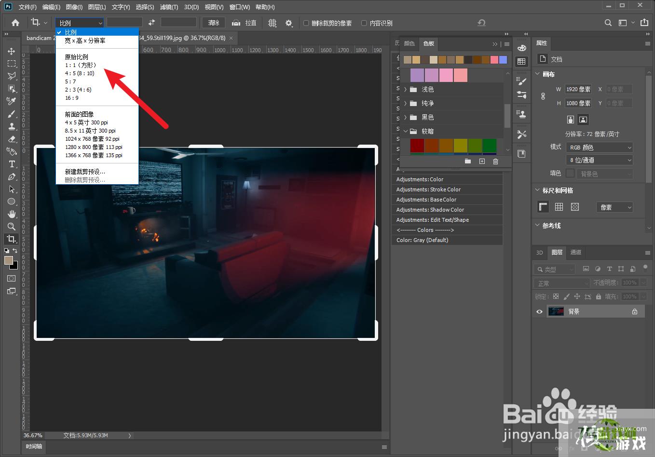Viewport: 655px width, 457px height.
Task: Choose 1:1 (方形) ratio option
Action: tap(81, 65)
